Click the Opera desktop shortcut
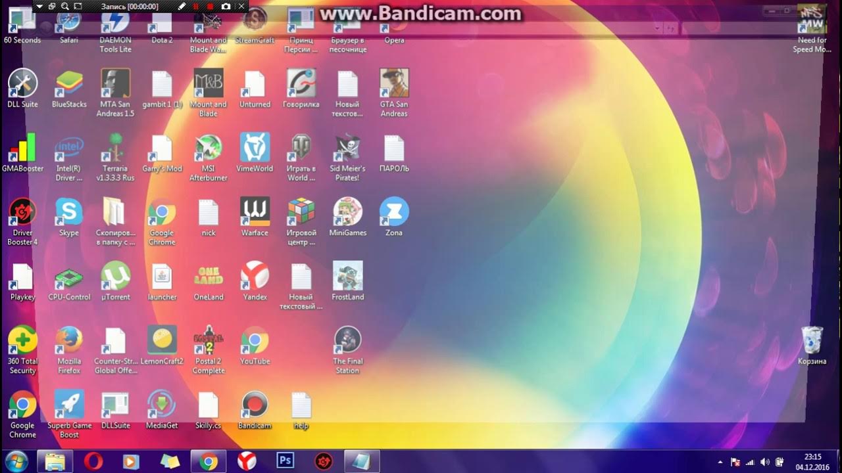This screenshot has width=842, height=473. pos(394,27)
